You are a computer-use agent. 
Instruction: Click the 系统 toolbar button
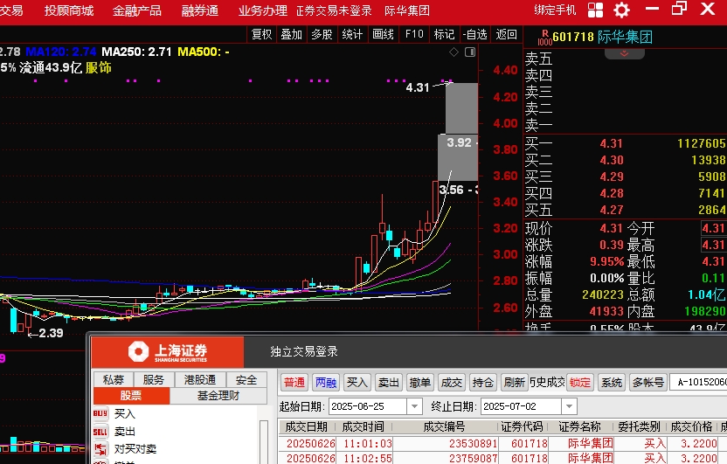pos(612,383)
